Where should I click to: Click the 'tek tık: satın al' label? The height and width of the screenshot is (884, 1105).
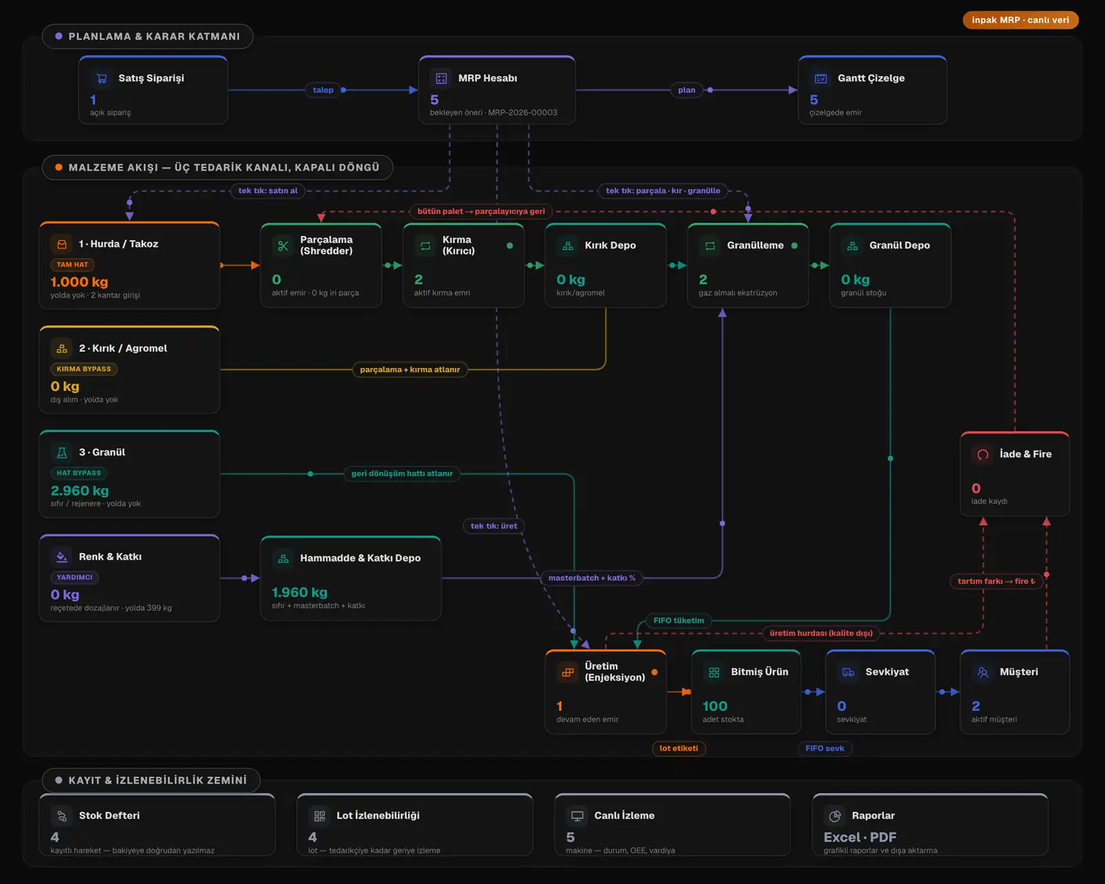268,191
